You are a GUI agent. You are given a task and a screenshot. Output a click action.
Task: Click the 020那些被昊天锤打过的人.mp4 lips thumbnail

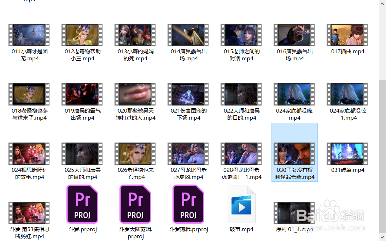pos(135,94)
